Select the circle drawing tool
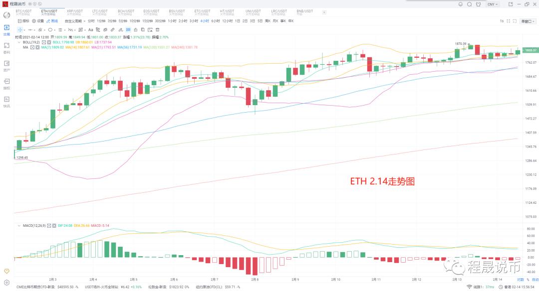Viewport: 539px width, 291px height. [x=50, y=30]
